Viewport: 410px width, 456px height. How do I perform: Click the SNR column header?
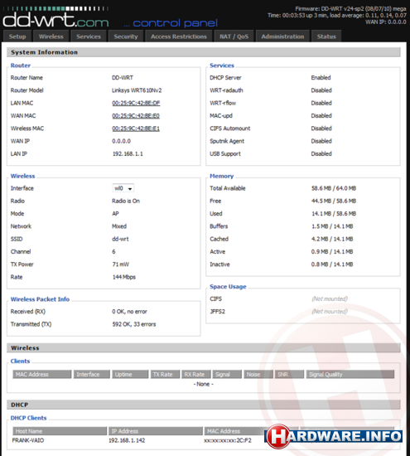[289, 374]
